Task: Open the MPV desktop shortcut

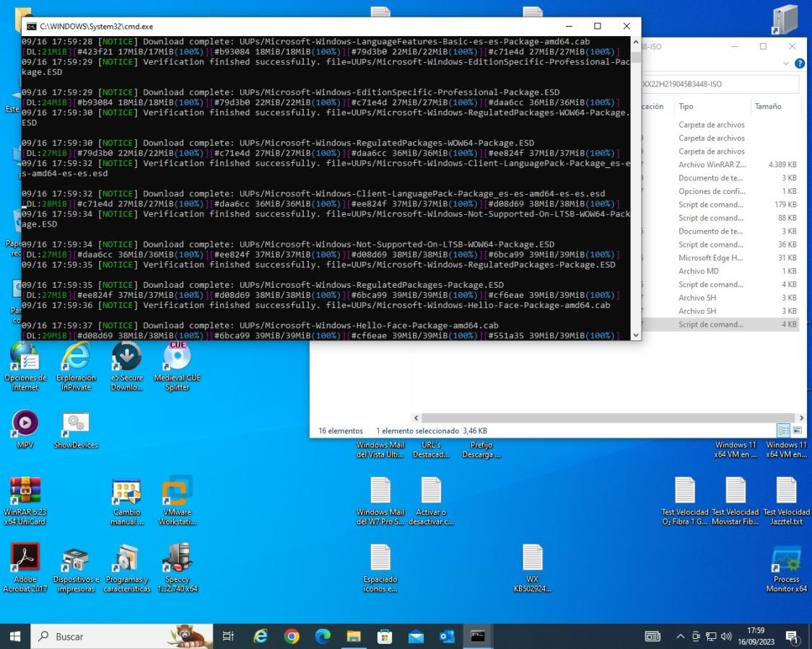Action: [x=25, y=423]
